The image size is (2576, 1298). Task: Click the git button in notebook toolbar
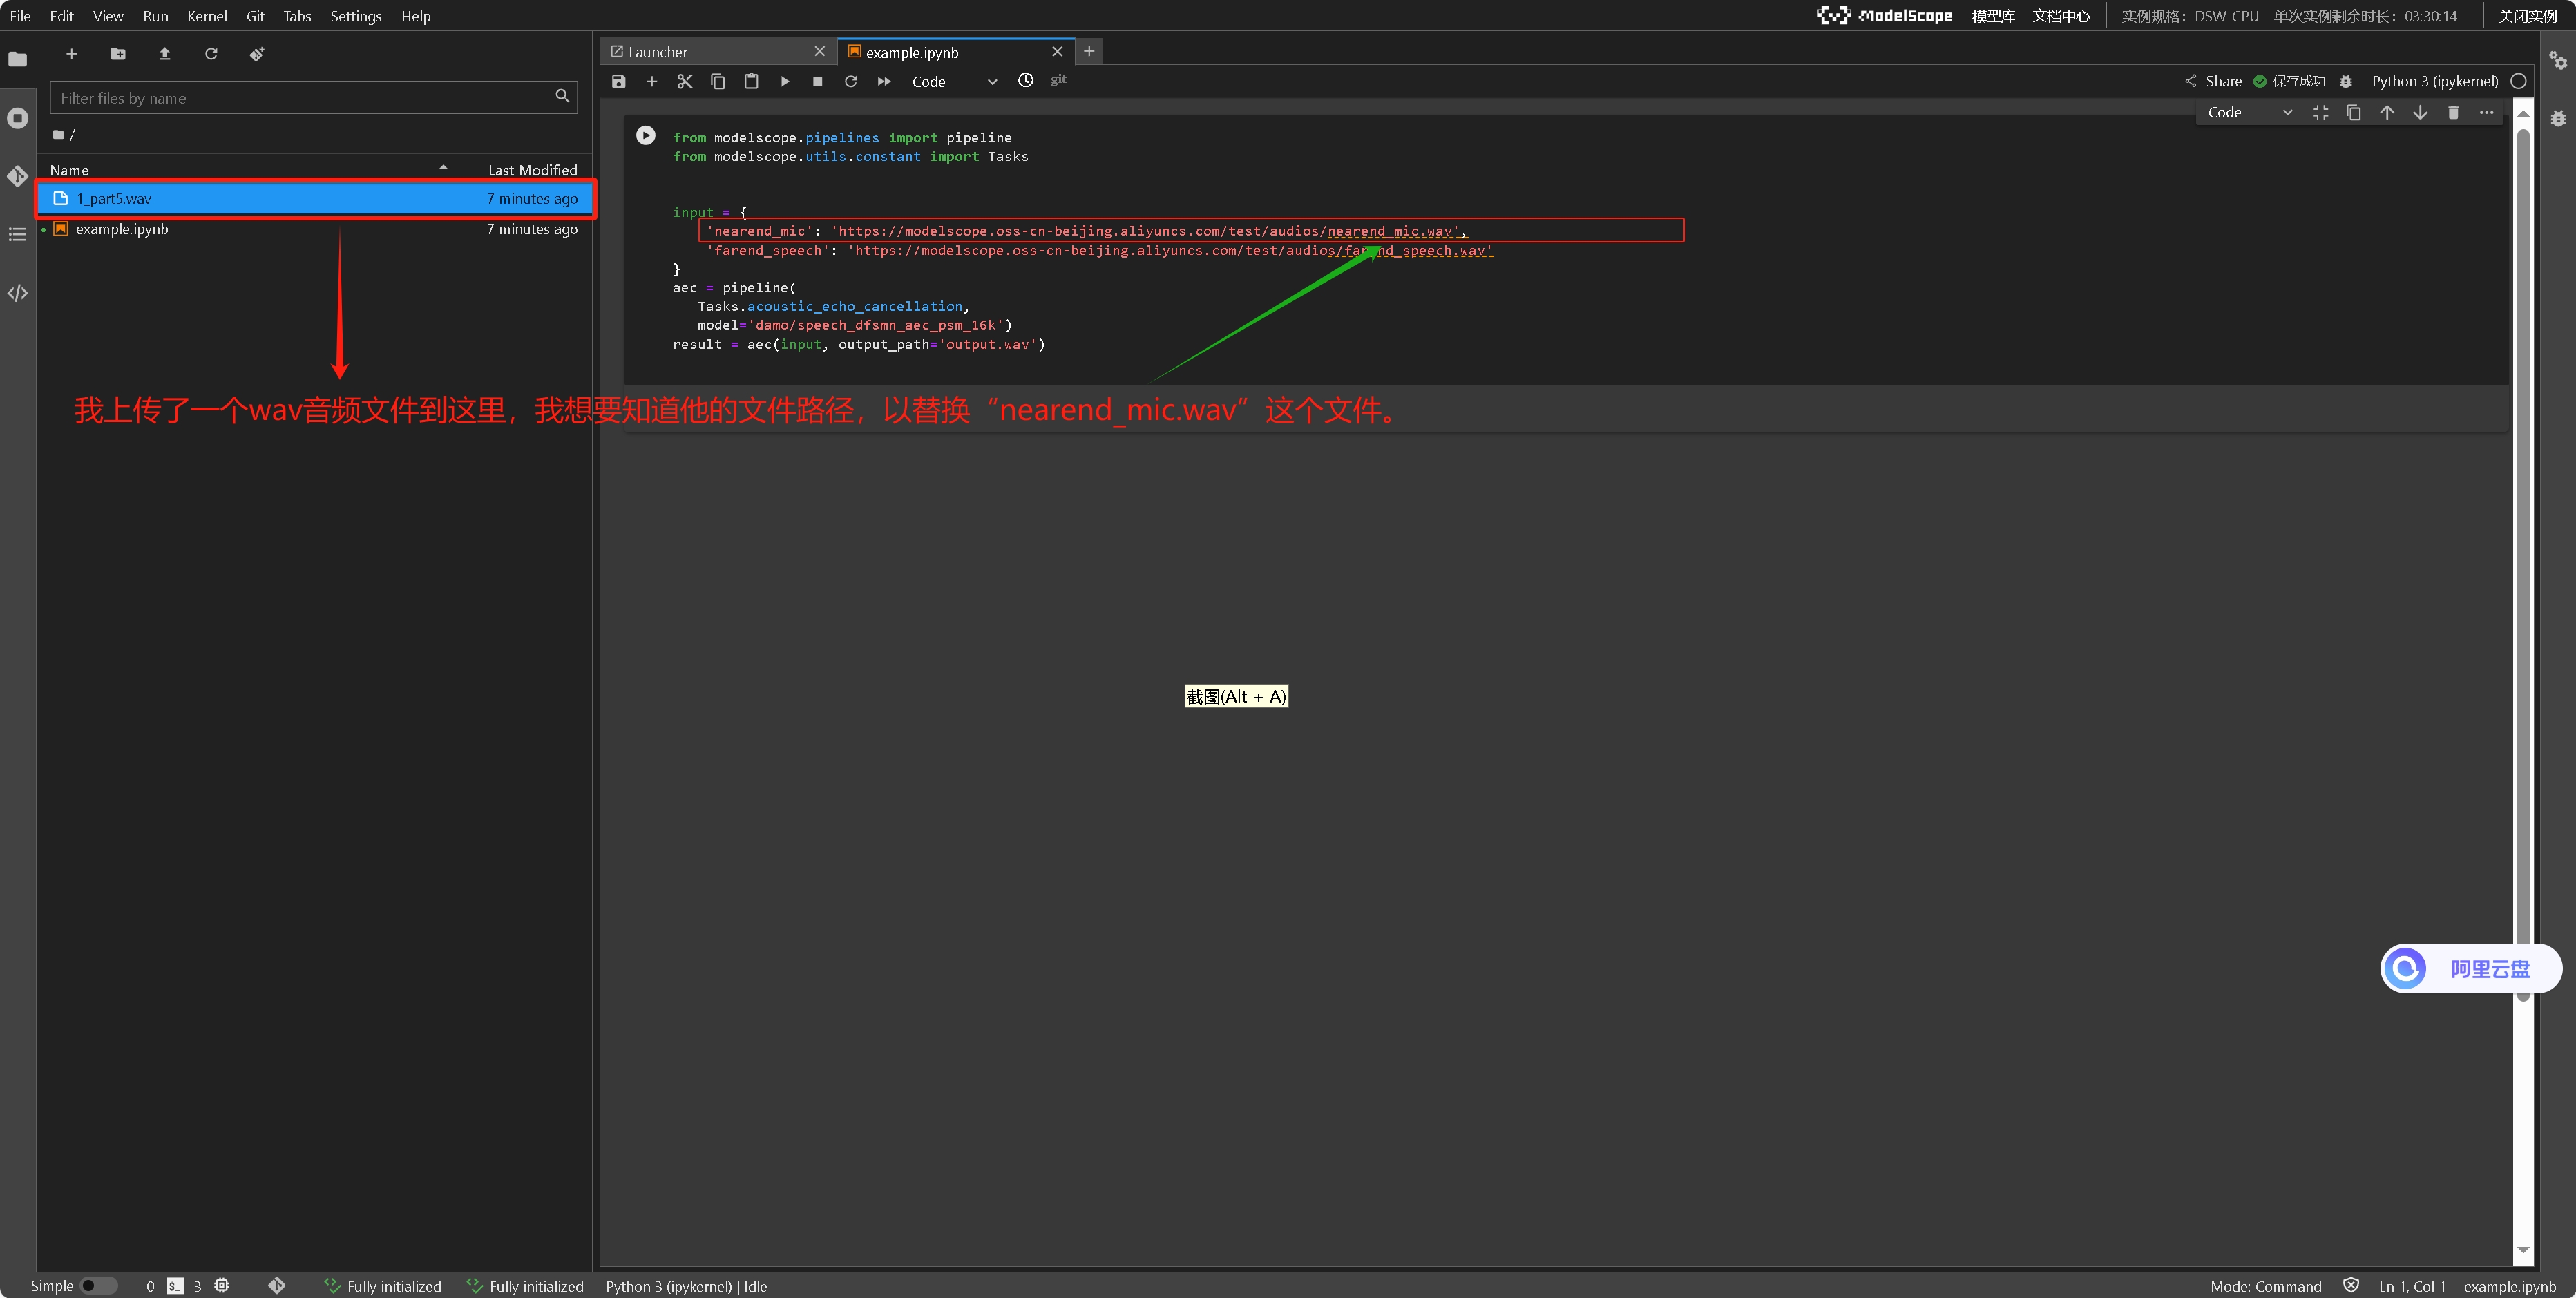click(x=1059, y=80)
